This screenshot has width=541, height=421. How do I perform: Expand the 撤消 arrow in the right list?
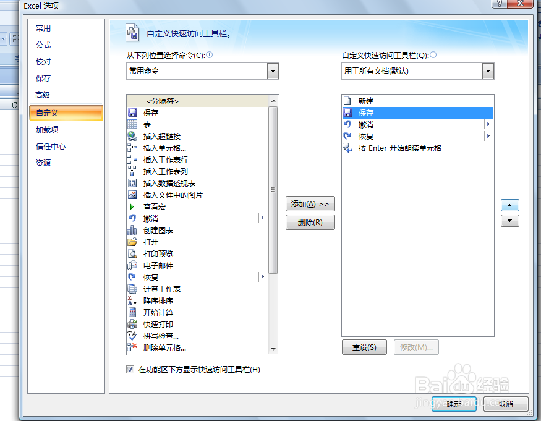tap(488, 124)
